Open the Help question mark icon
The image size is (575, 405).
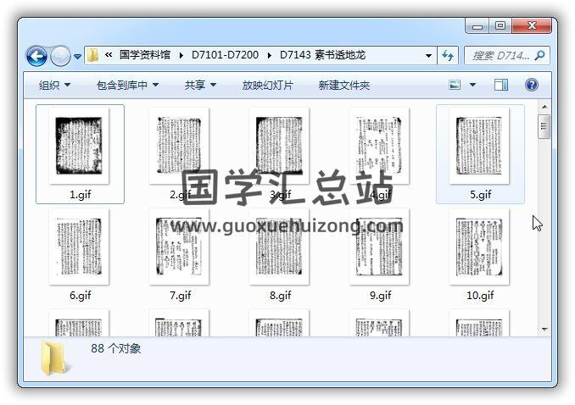pos(532,85)
